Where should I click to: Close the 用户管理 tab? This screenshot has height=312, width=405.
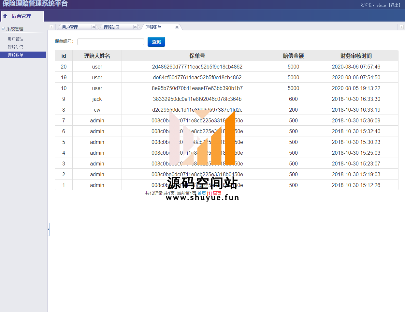(94, 27)
